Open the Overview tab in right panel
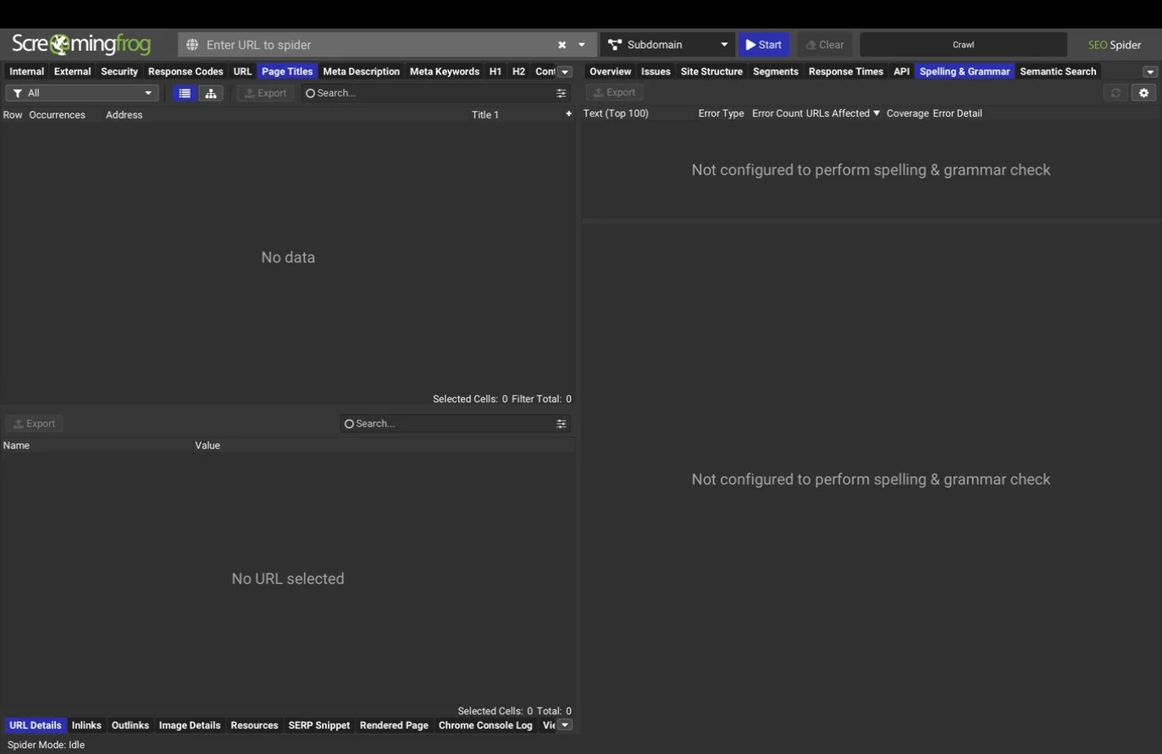The height and width of the screenshot is (754, 1162). 610,72
